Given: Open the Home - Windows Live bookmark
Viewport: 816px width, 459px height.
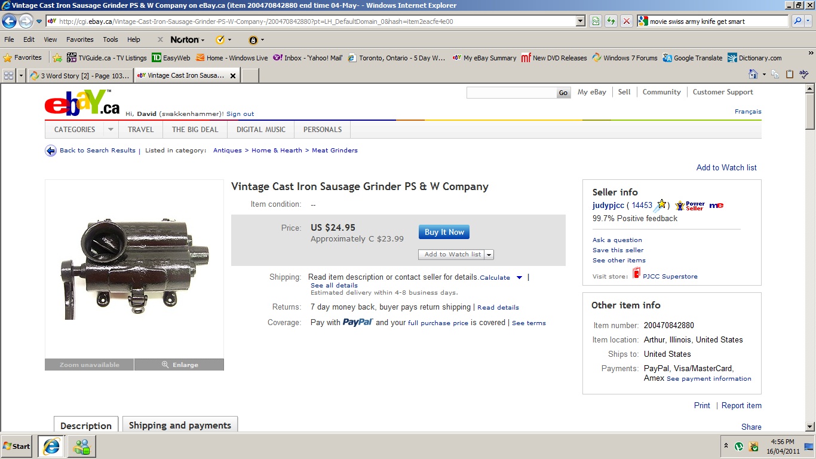Looking at the screenshot, I should click(x=232, y=57).
